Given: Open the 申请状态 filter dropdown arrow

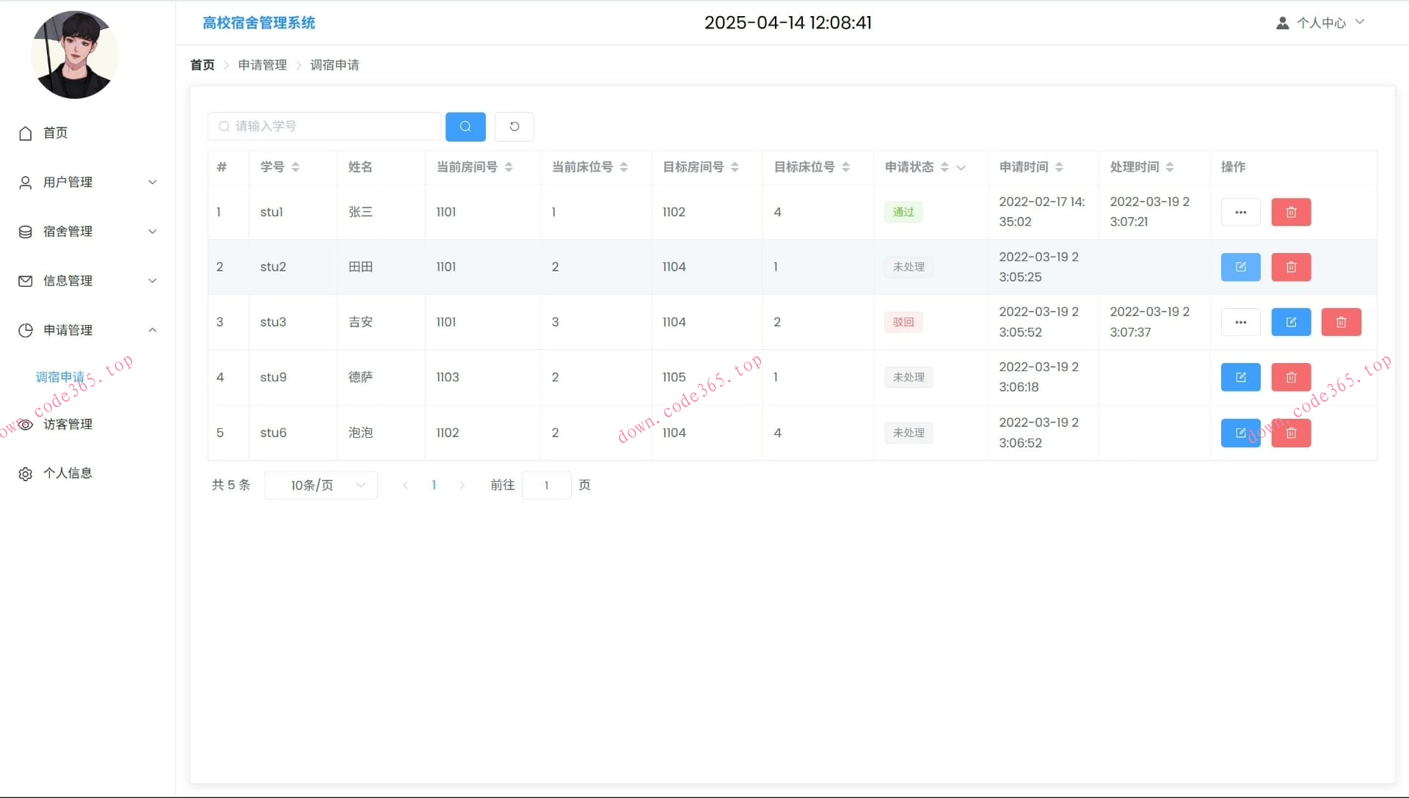Looking at the screenshot, I should [961, 168].
